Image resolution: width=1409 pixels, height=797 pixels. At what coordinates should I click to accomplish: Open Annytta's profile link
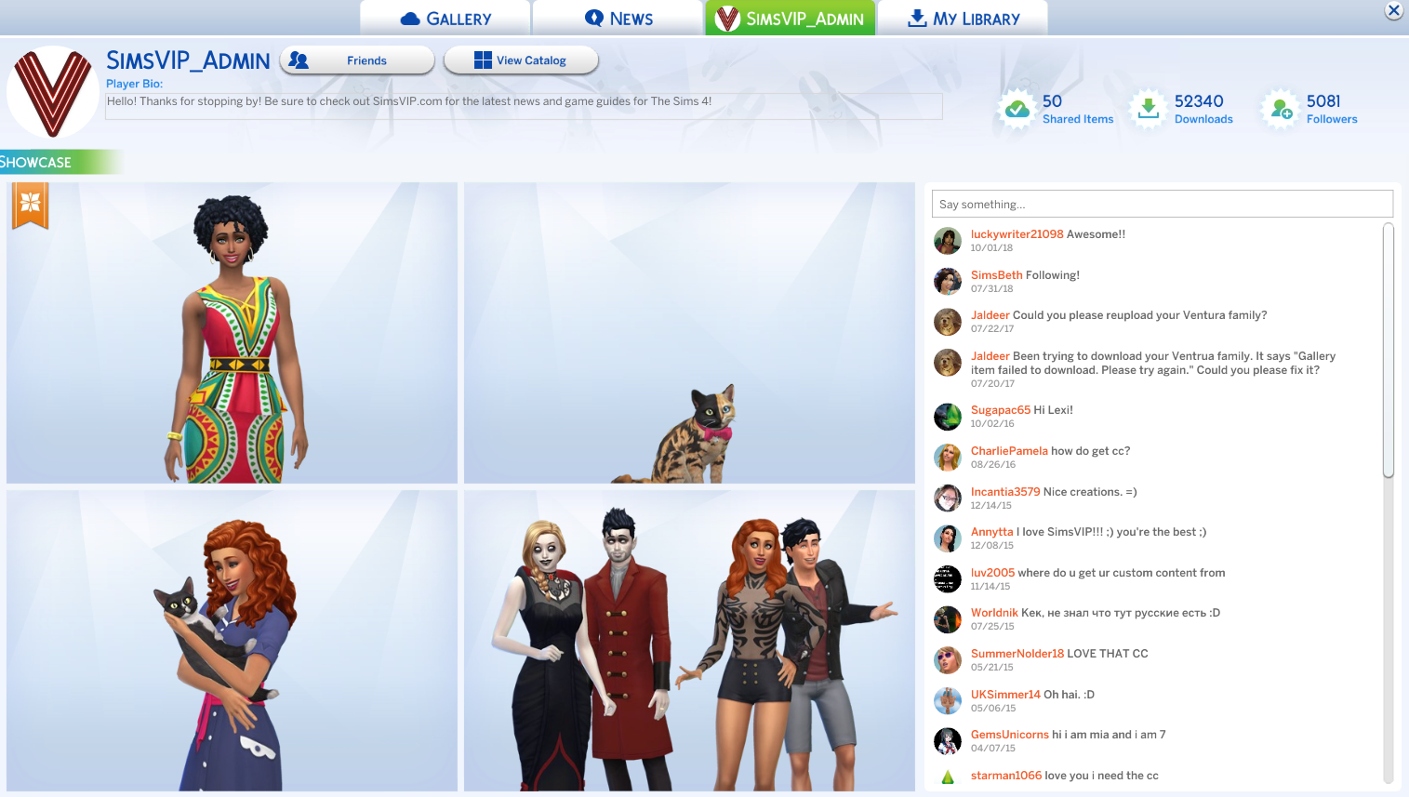(992, 532)
